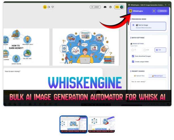Click the Standard Whisk Generation subtitle
The width and height of the screenshot is (174, 140).
(x=144, y=28)
